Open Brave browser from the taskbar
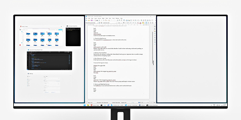 91,106
